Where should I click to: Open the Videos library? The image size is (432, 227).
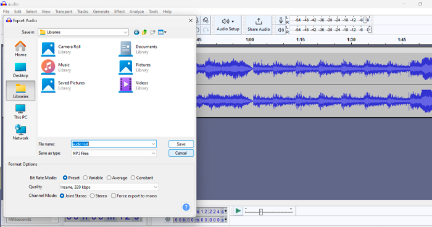[x=134, y=85]
